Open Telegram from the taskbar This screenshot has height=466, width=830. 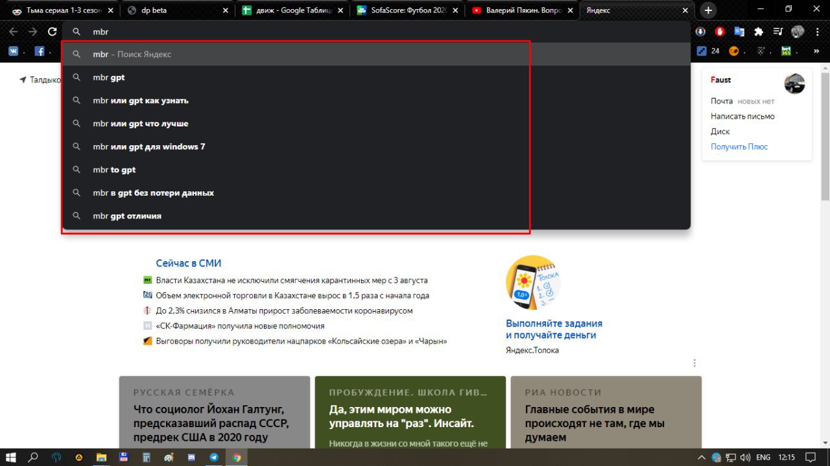214,457
